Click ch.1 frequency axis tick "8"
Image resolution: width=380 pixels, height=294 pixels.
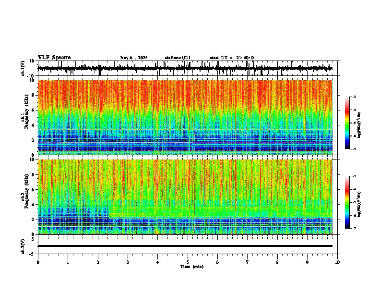click(x=33, y=95)
